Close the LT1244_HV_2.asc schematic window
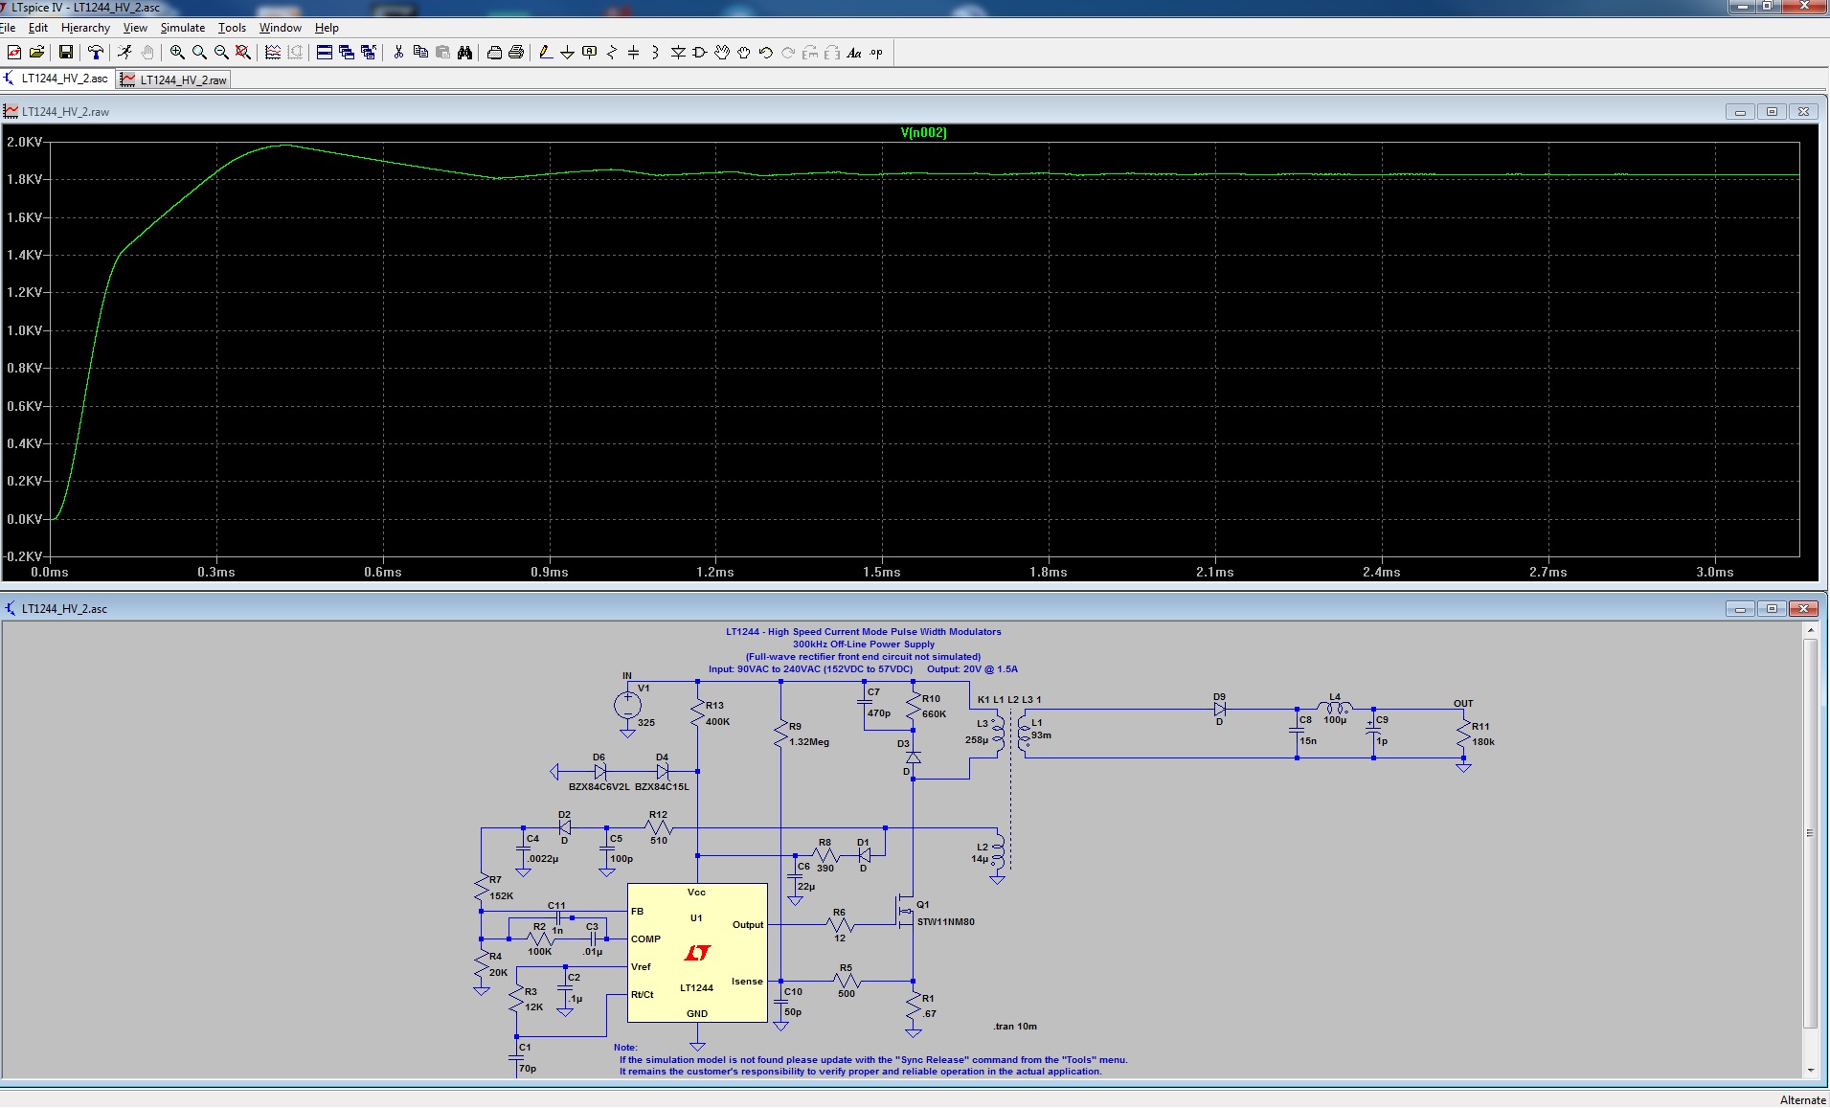Image resolution: width=1830 pixels, height=1108 pixels. point(1803,608)
